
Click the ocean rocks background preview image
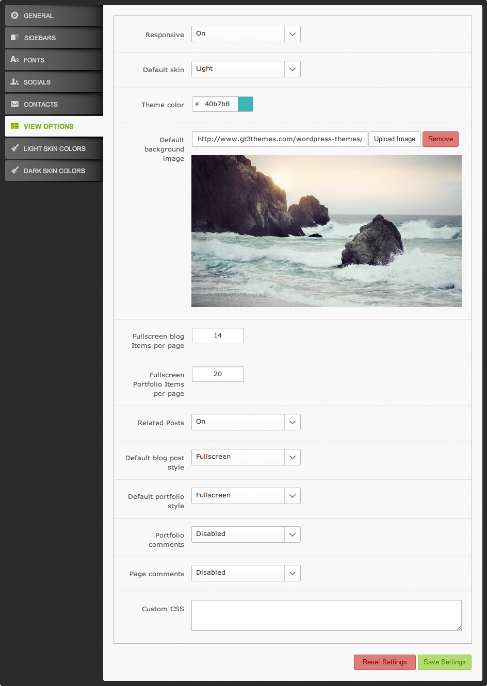pyautogui.click(x=326, y=231)
